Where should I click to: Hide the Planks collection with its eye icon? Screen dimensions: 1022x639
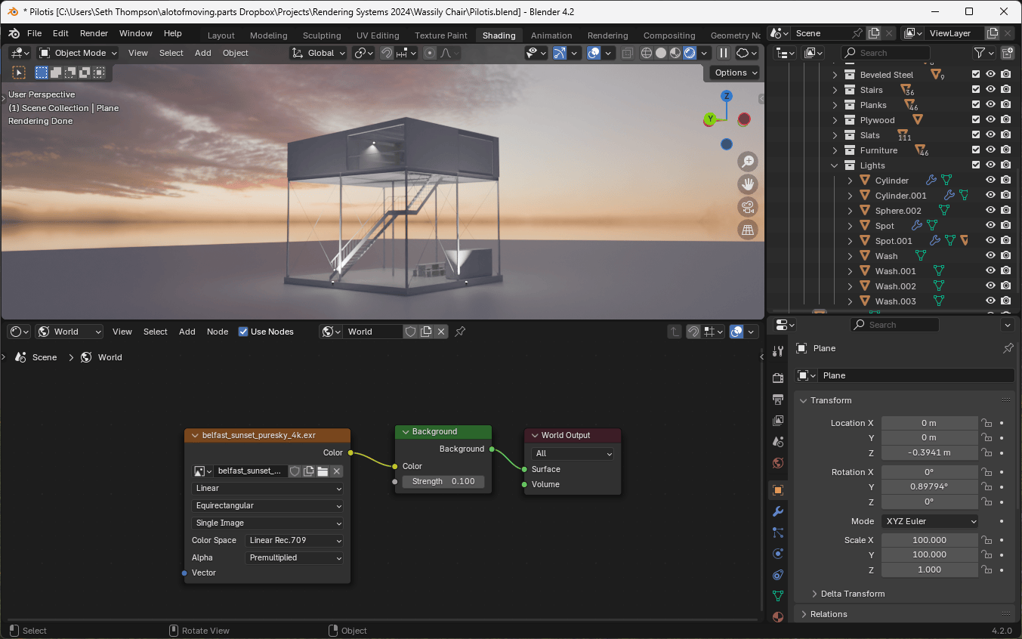pyautogui.click(x=991, y=105)
